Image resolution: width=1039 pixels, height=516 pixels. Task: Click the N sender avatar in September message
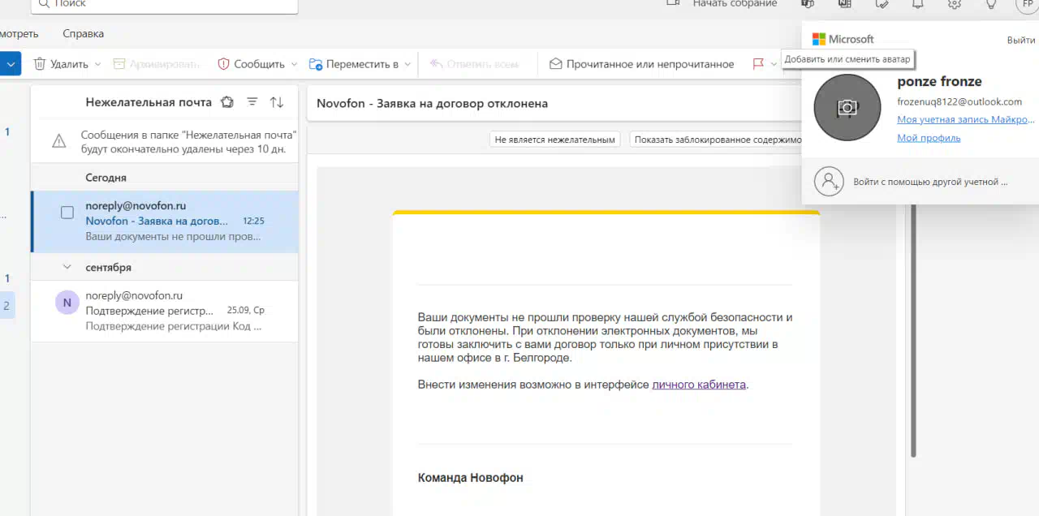point(67,303)
